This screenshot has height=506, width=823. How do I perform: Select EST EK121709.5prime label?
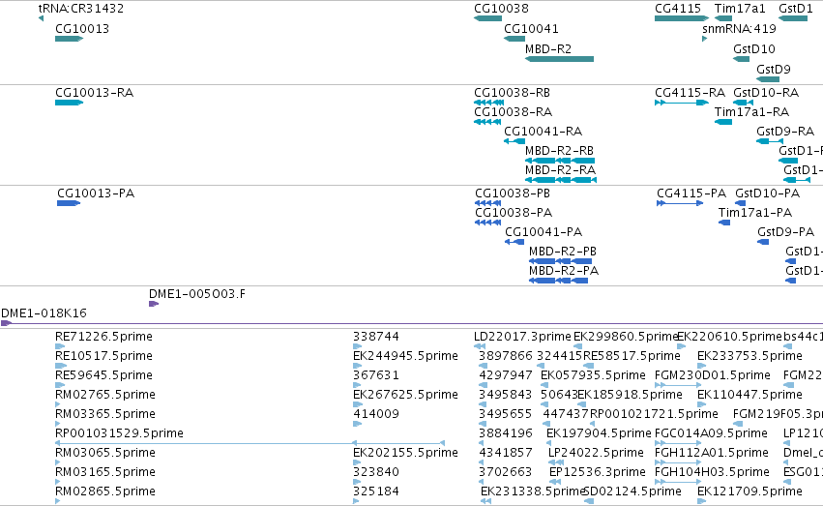(750, 491)
